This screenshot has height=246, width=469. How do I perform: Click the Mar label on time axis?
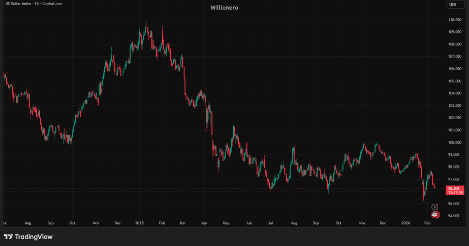(182, 223)
